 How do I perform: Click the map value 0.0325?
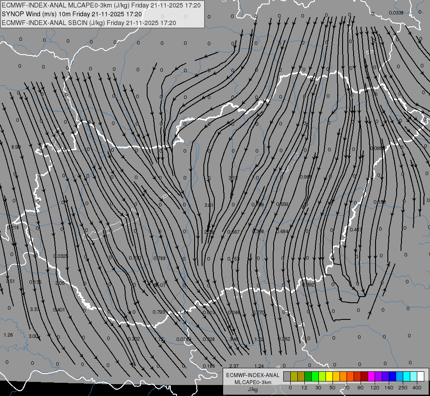point(61,256)
